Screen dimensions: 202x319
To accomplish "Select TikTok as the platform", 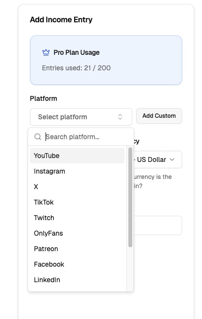I will tap(77, 202).
